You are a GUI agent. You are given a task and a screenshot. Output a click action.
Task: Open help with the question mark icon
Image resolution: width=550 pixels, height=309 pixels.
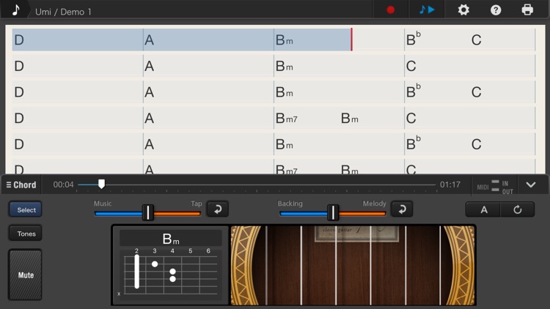pos(496,10)
